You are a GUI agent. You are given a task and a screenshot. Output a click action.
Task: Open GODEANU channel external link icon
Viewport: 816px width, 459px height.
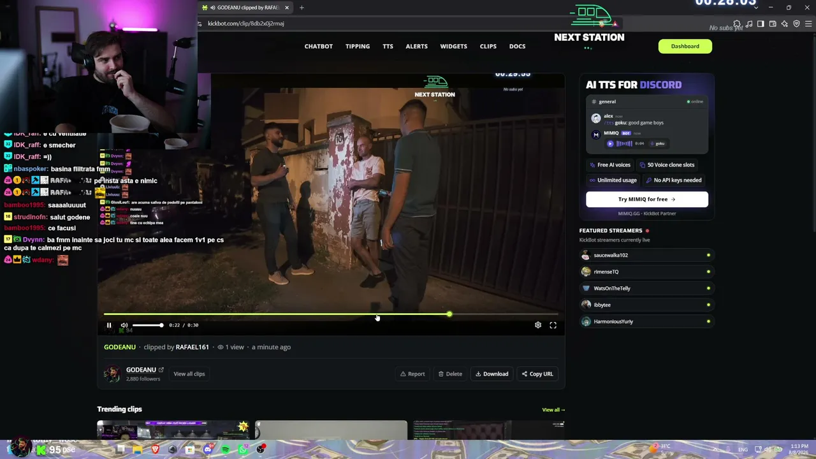tap(161, 370)
